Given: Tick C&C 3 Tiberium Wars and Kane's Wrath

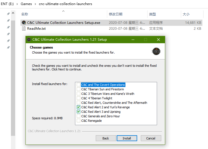Looking at the screenshot, I should tap(78, 94).
